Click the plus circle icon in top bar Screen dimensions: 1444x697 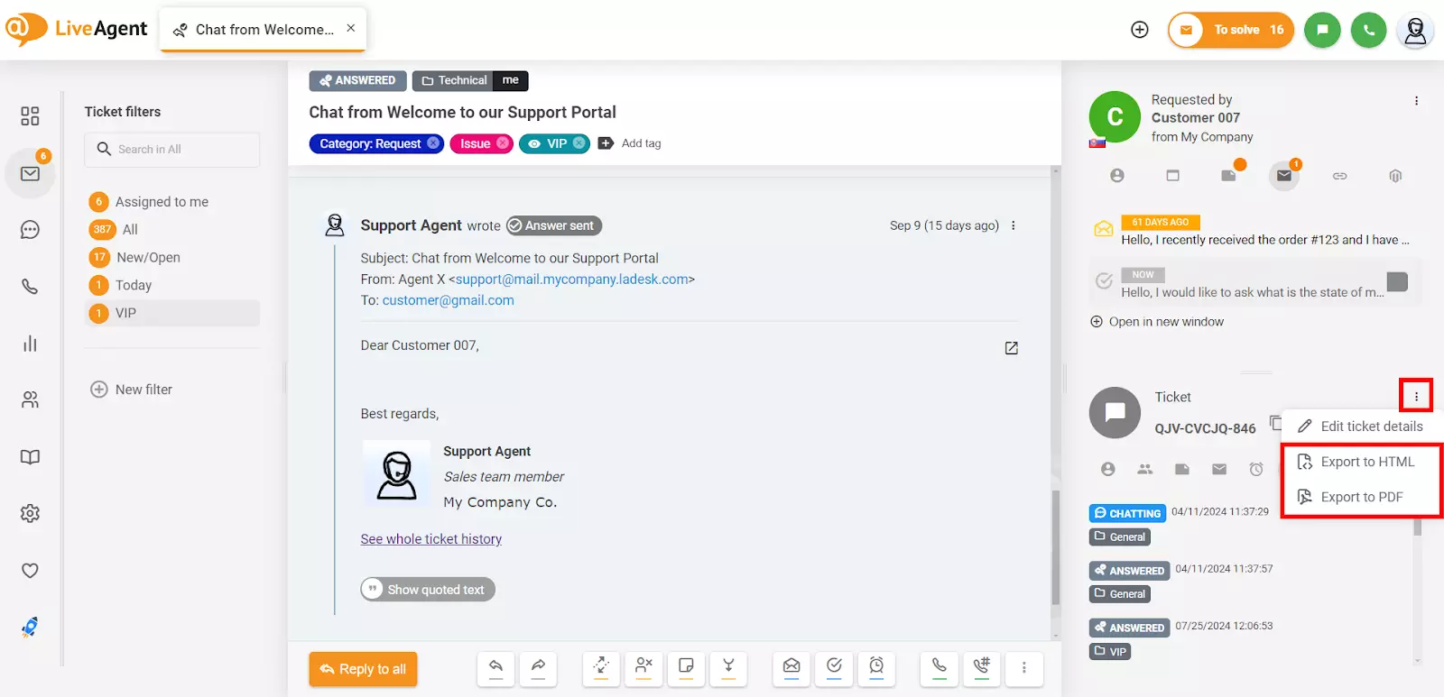pyautogui.click(x=1140, y=30)
